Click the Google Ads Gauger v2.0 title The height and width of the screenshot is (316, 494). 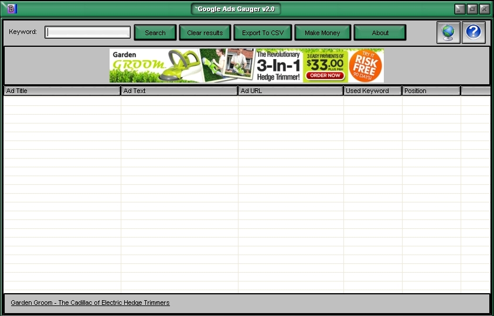(x=236, y=9)
